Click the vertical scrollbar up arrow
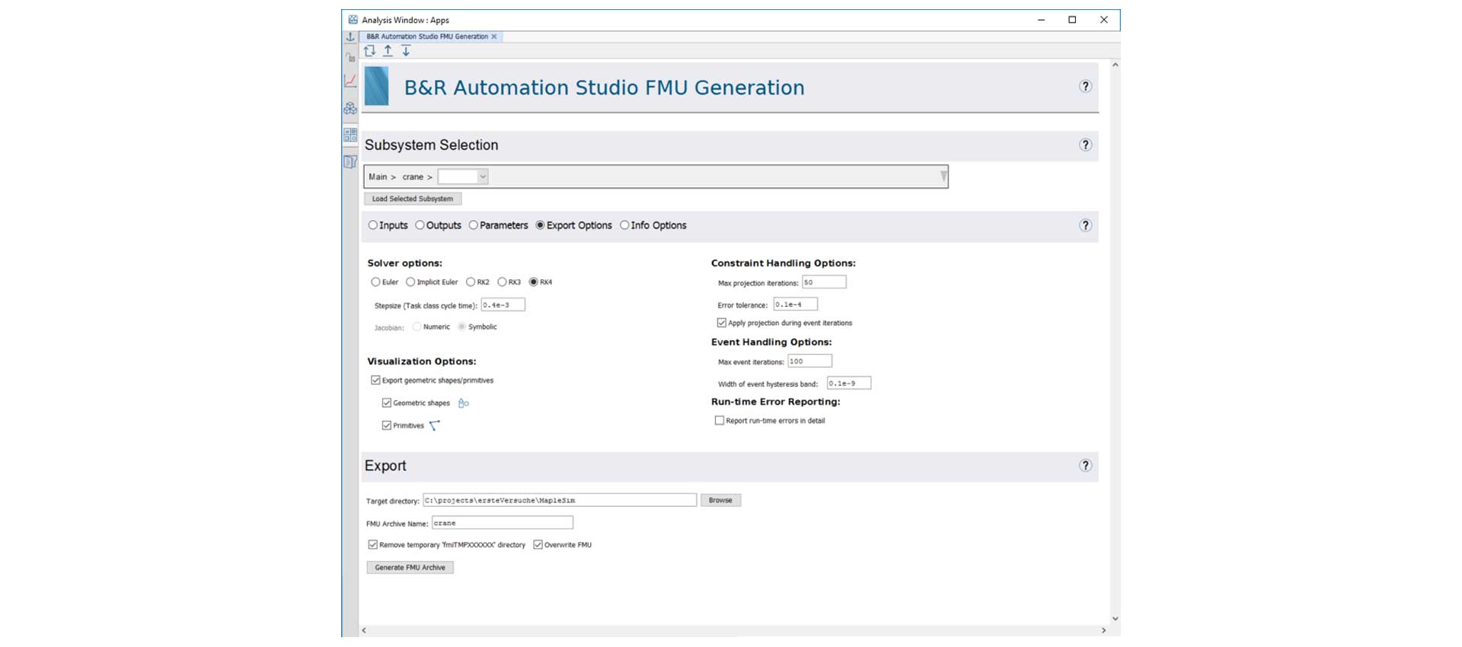This screenshot has width=1462, height=647. (x=1115, y=65)
